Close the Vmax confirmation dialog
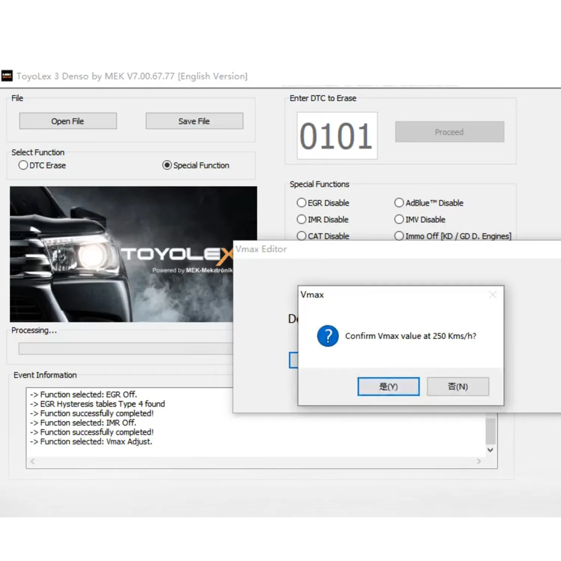 [x=493, y=295]
